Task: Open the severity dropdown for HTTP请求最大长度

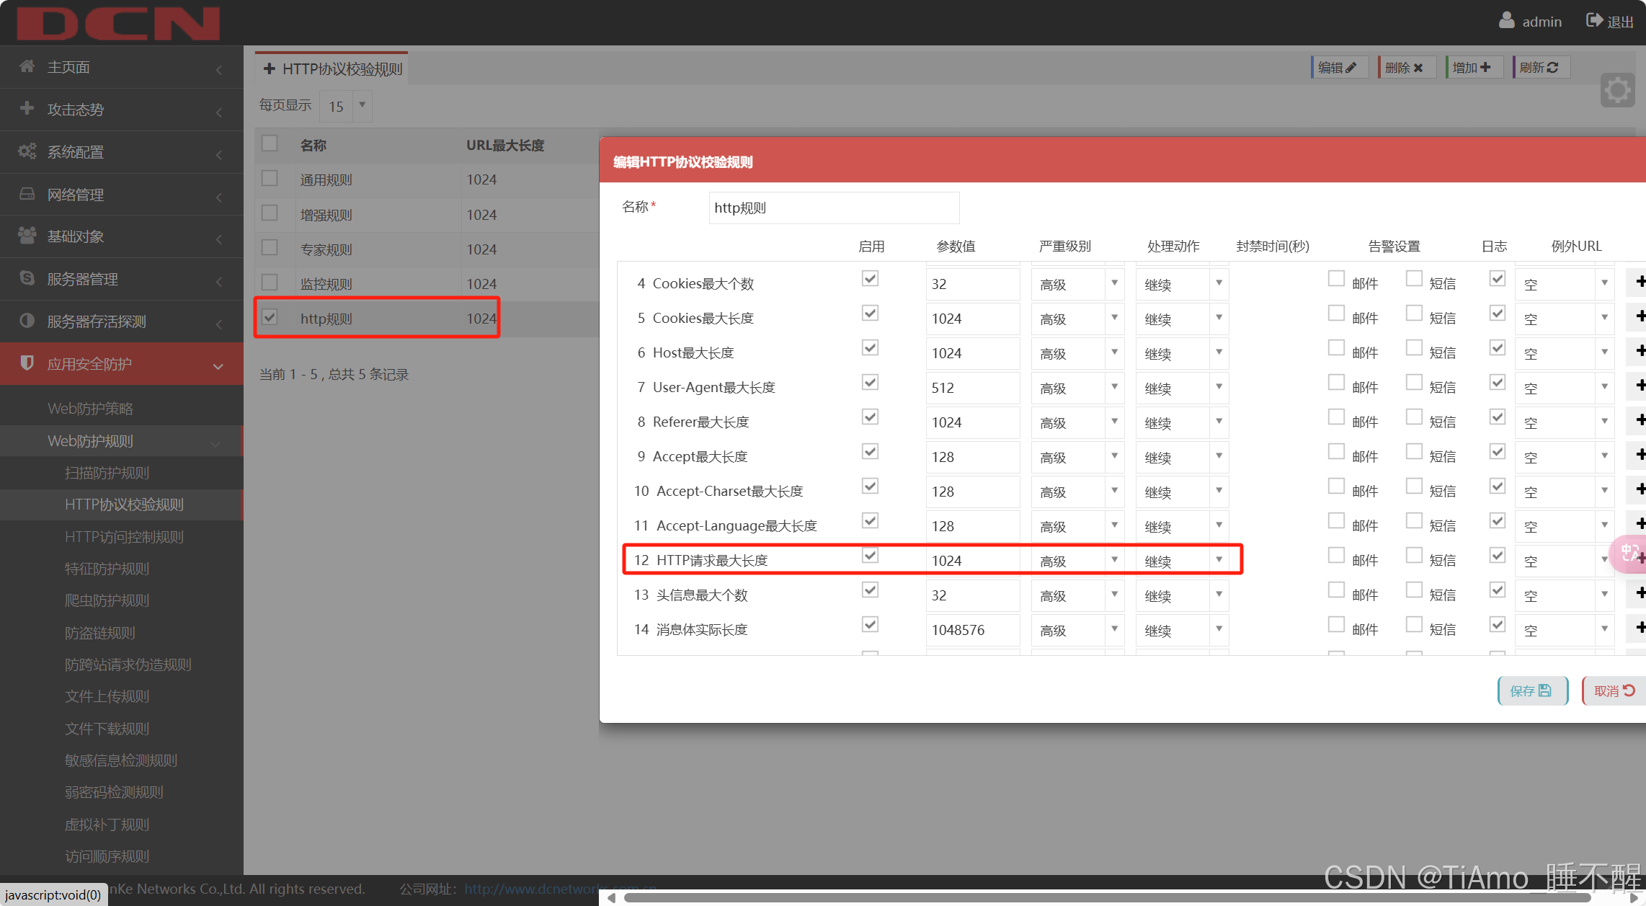Action: coord(1077,561)
